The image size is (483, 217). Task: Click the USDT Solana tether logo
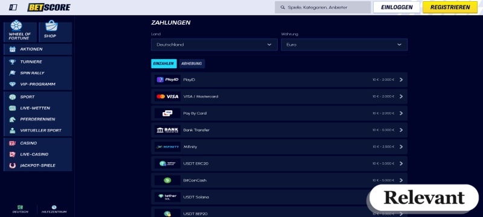click(x=168, y=197)
